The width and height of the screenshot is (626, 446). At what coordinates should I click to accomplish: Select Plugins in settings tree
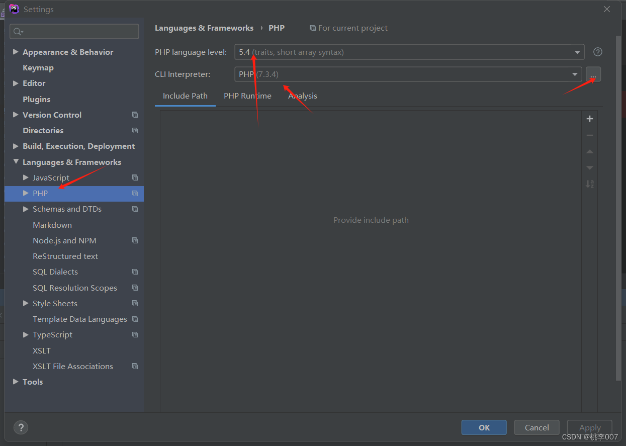pyautogui.click(x=36, y=99)
